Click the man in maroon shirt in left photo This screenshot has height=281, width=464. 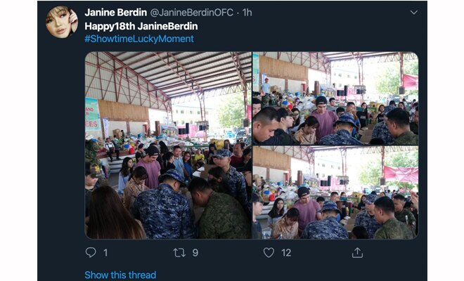[x=150, y=167]
